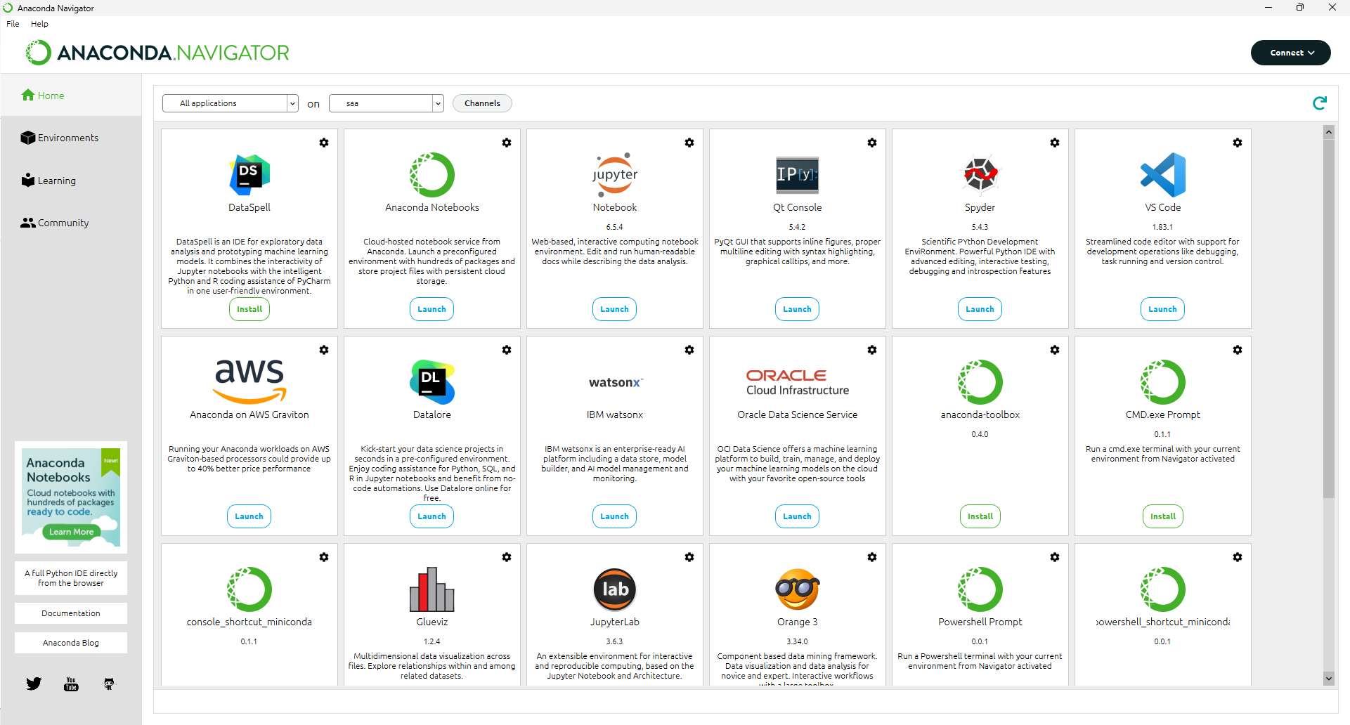Click the GitHub icon in sidebar
1350x725 pixels.
point(109,684)
